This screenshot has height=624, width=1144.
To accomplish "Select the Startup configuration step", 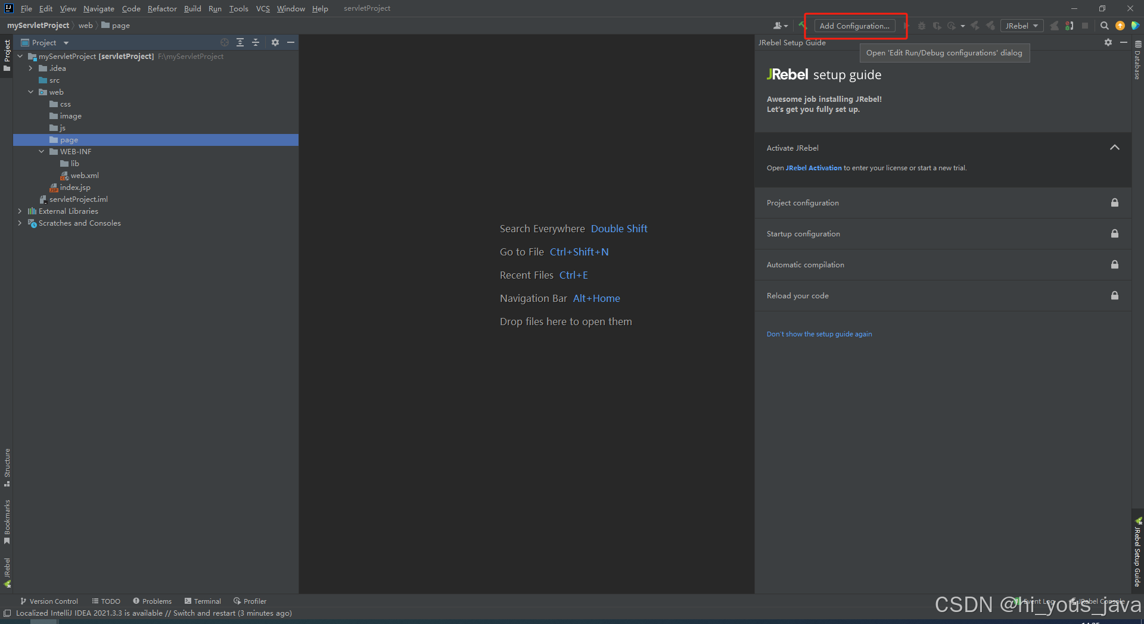I will (x=943, y=234).
